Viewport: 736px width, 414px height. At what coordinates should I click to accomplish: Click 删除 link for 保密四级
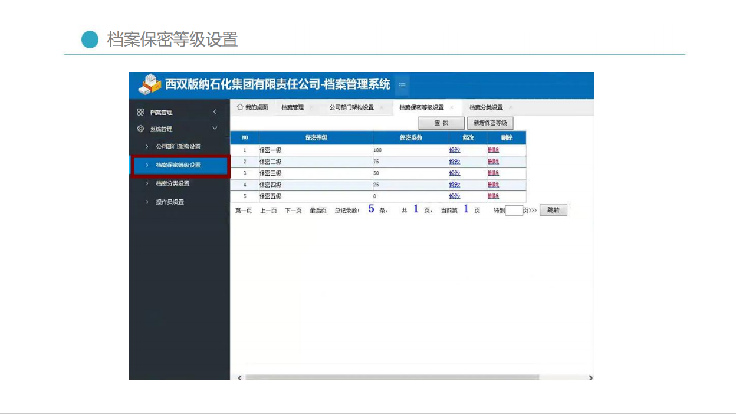tap(494, 185)
